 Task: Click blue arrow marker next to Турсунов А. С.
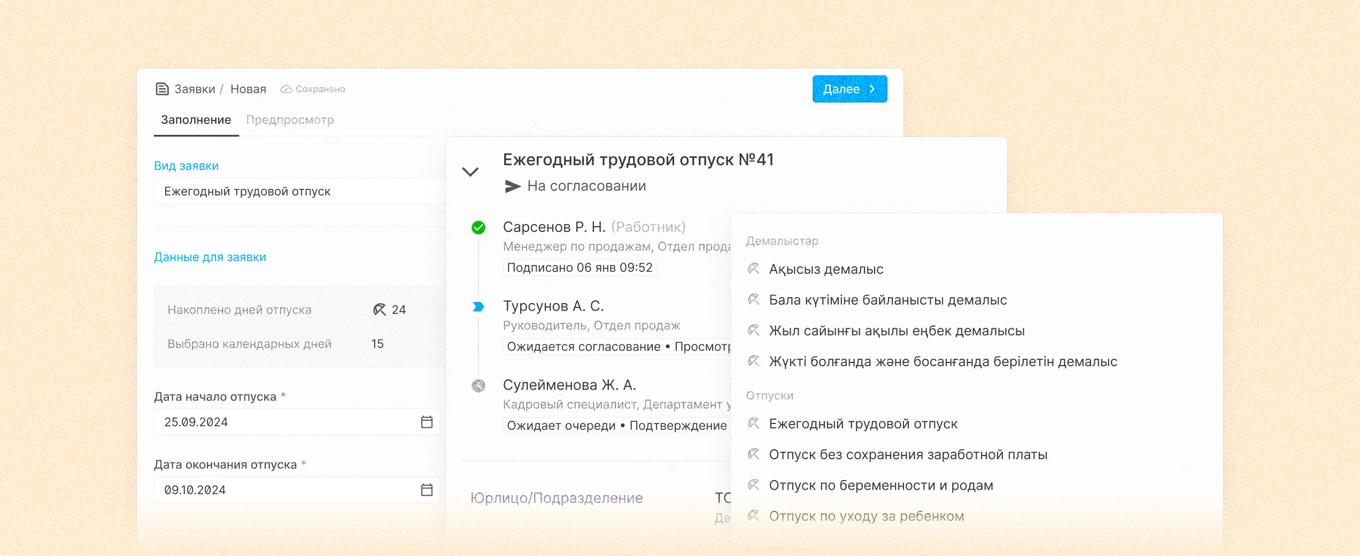tap(478, 307)
